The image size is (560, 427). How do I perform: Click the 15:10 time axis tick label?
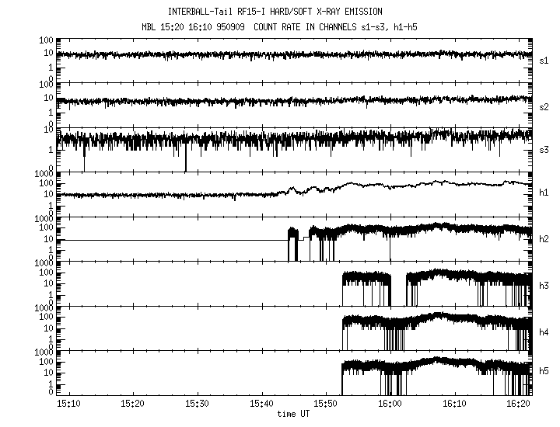click(68, 404)
